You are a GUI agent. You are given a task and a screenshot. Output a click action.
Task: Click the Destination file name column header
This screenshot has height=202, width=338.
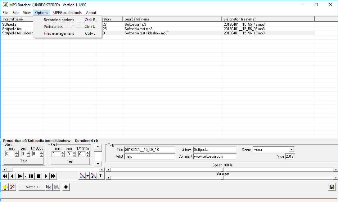268,19
